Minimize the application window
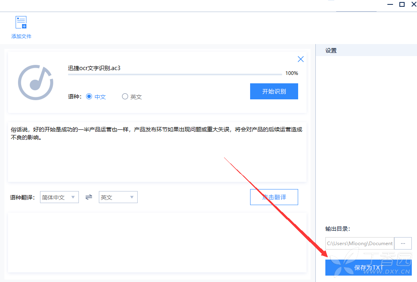This screenshot has width=417, height=282. [390, 4]
